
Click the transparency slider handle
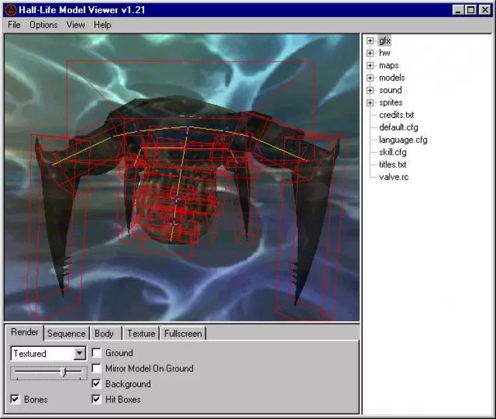(x=63, y=373)
